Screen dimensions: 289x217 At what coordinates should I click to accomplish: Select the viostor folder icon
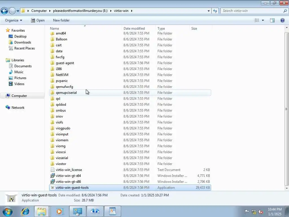pos(52,164)
